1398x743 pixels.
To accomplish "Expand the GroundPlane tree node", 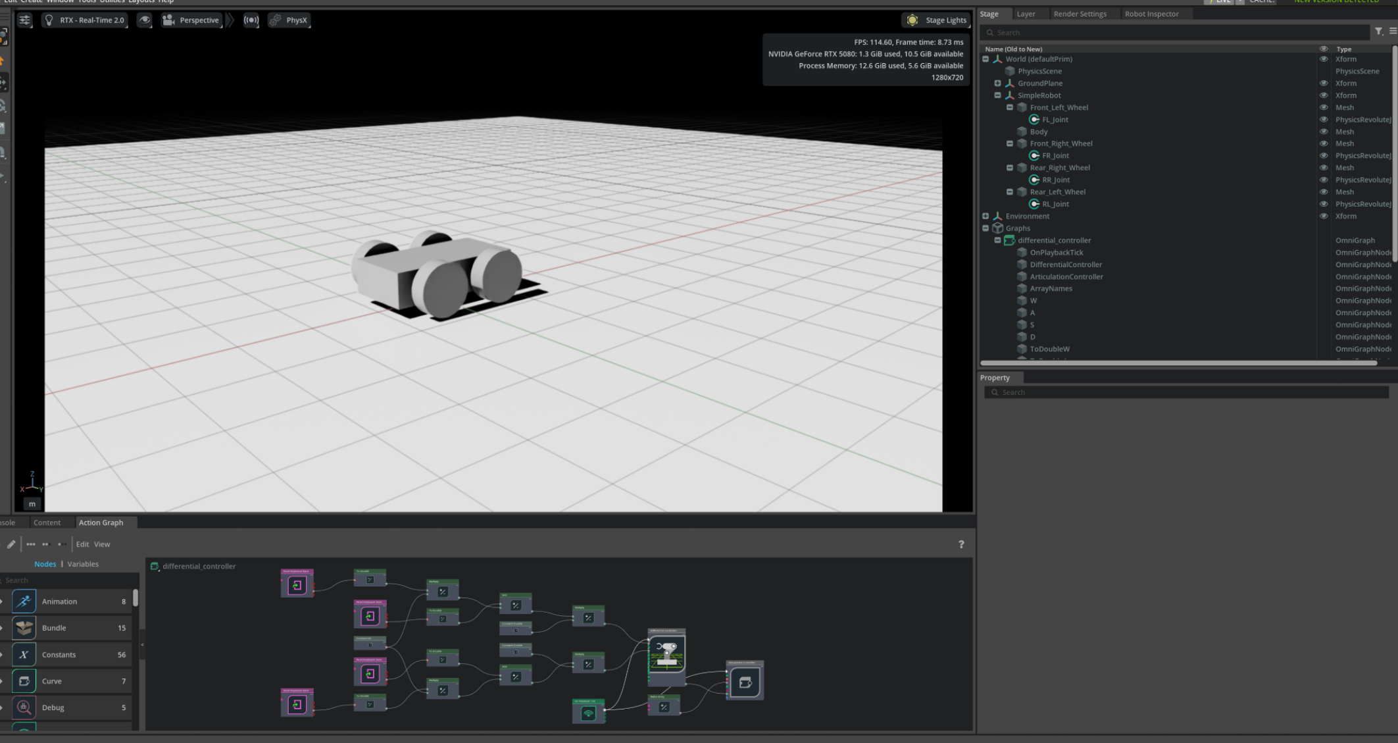I will click(x=997, y=84).
